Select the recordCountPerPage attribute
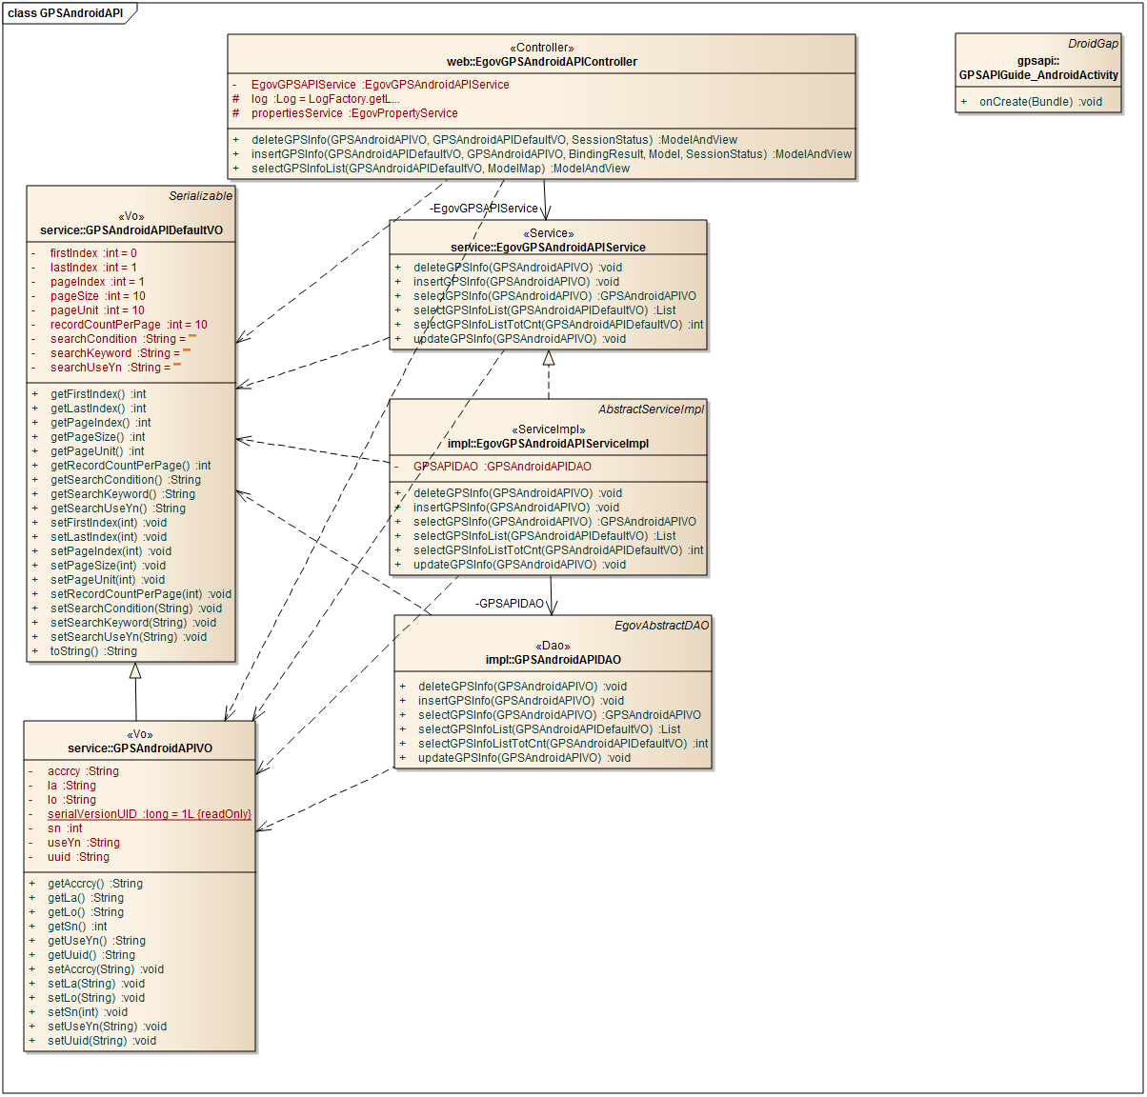1147x1097 pixels. (x=128, y=325)
